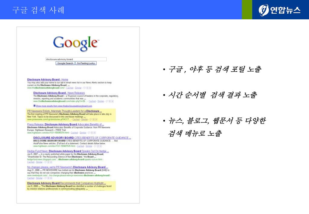The height and width of the screenshot is (214, 309).
Task: Click the text line '검색 메뉴로 노출'
Action: [195, 133]
